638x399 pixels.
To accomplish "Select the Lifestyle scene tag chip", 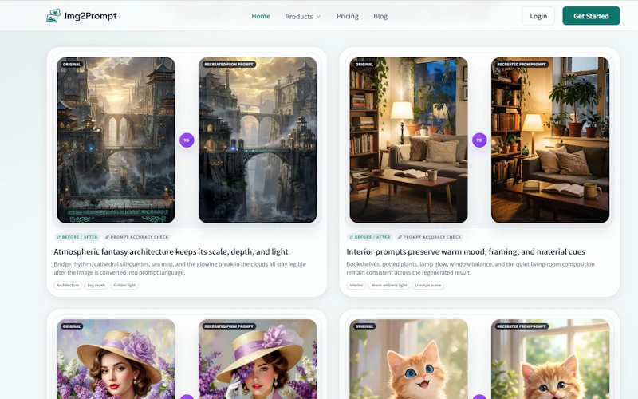I will point(428,286).
